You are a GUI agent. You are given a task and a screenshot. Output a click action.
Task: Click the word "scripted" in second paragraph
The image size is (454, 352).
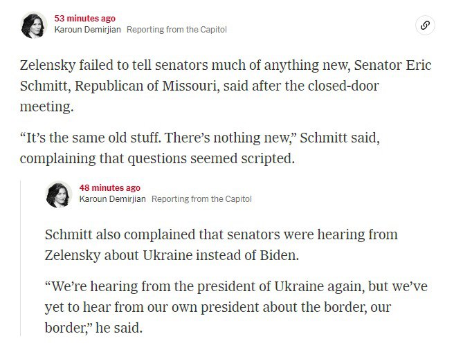tap(268, 158)
